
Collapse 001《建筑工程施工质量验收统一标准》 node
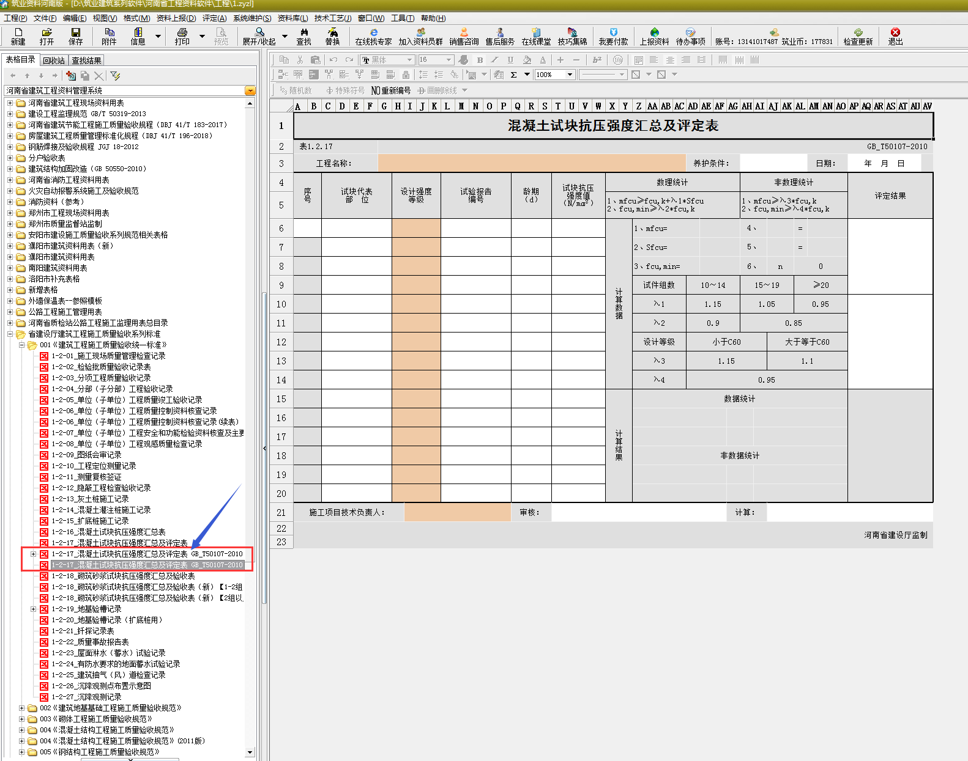coord(21,345)
